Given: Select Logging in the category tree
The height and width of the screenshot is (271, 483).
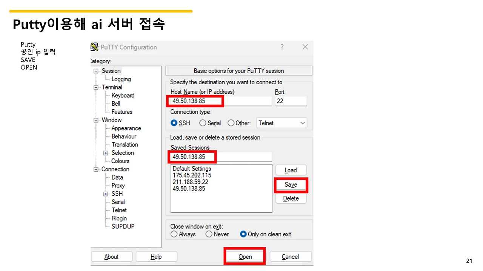Looking at the screenshot, I should pyautogui.click(x=121, y=79).
